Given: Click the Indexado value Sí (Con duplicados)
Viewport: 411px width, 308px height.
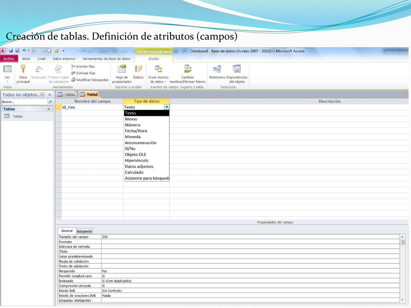Looking at the screenshot, I should pos(250,281).
